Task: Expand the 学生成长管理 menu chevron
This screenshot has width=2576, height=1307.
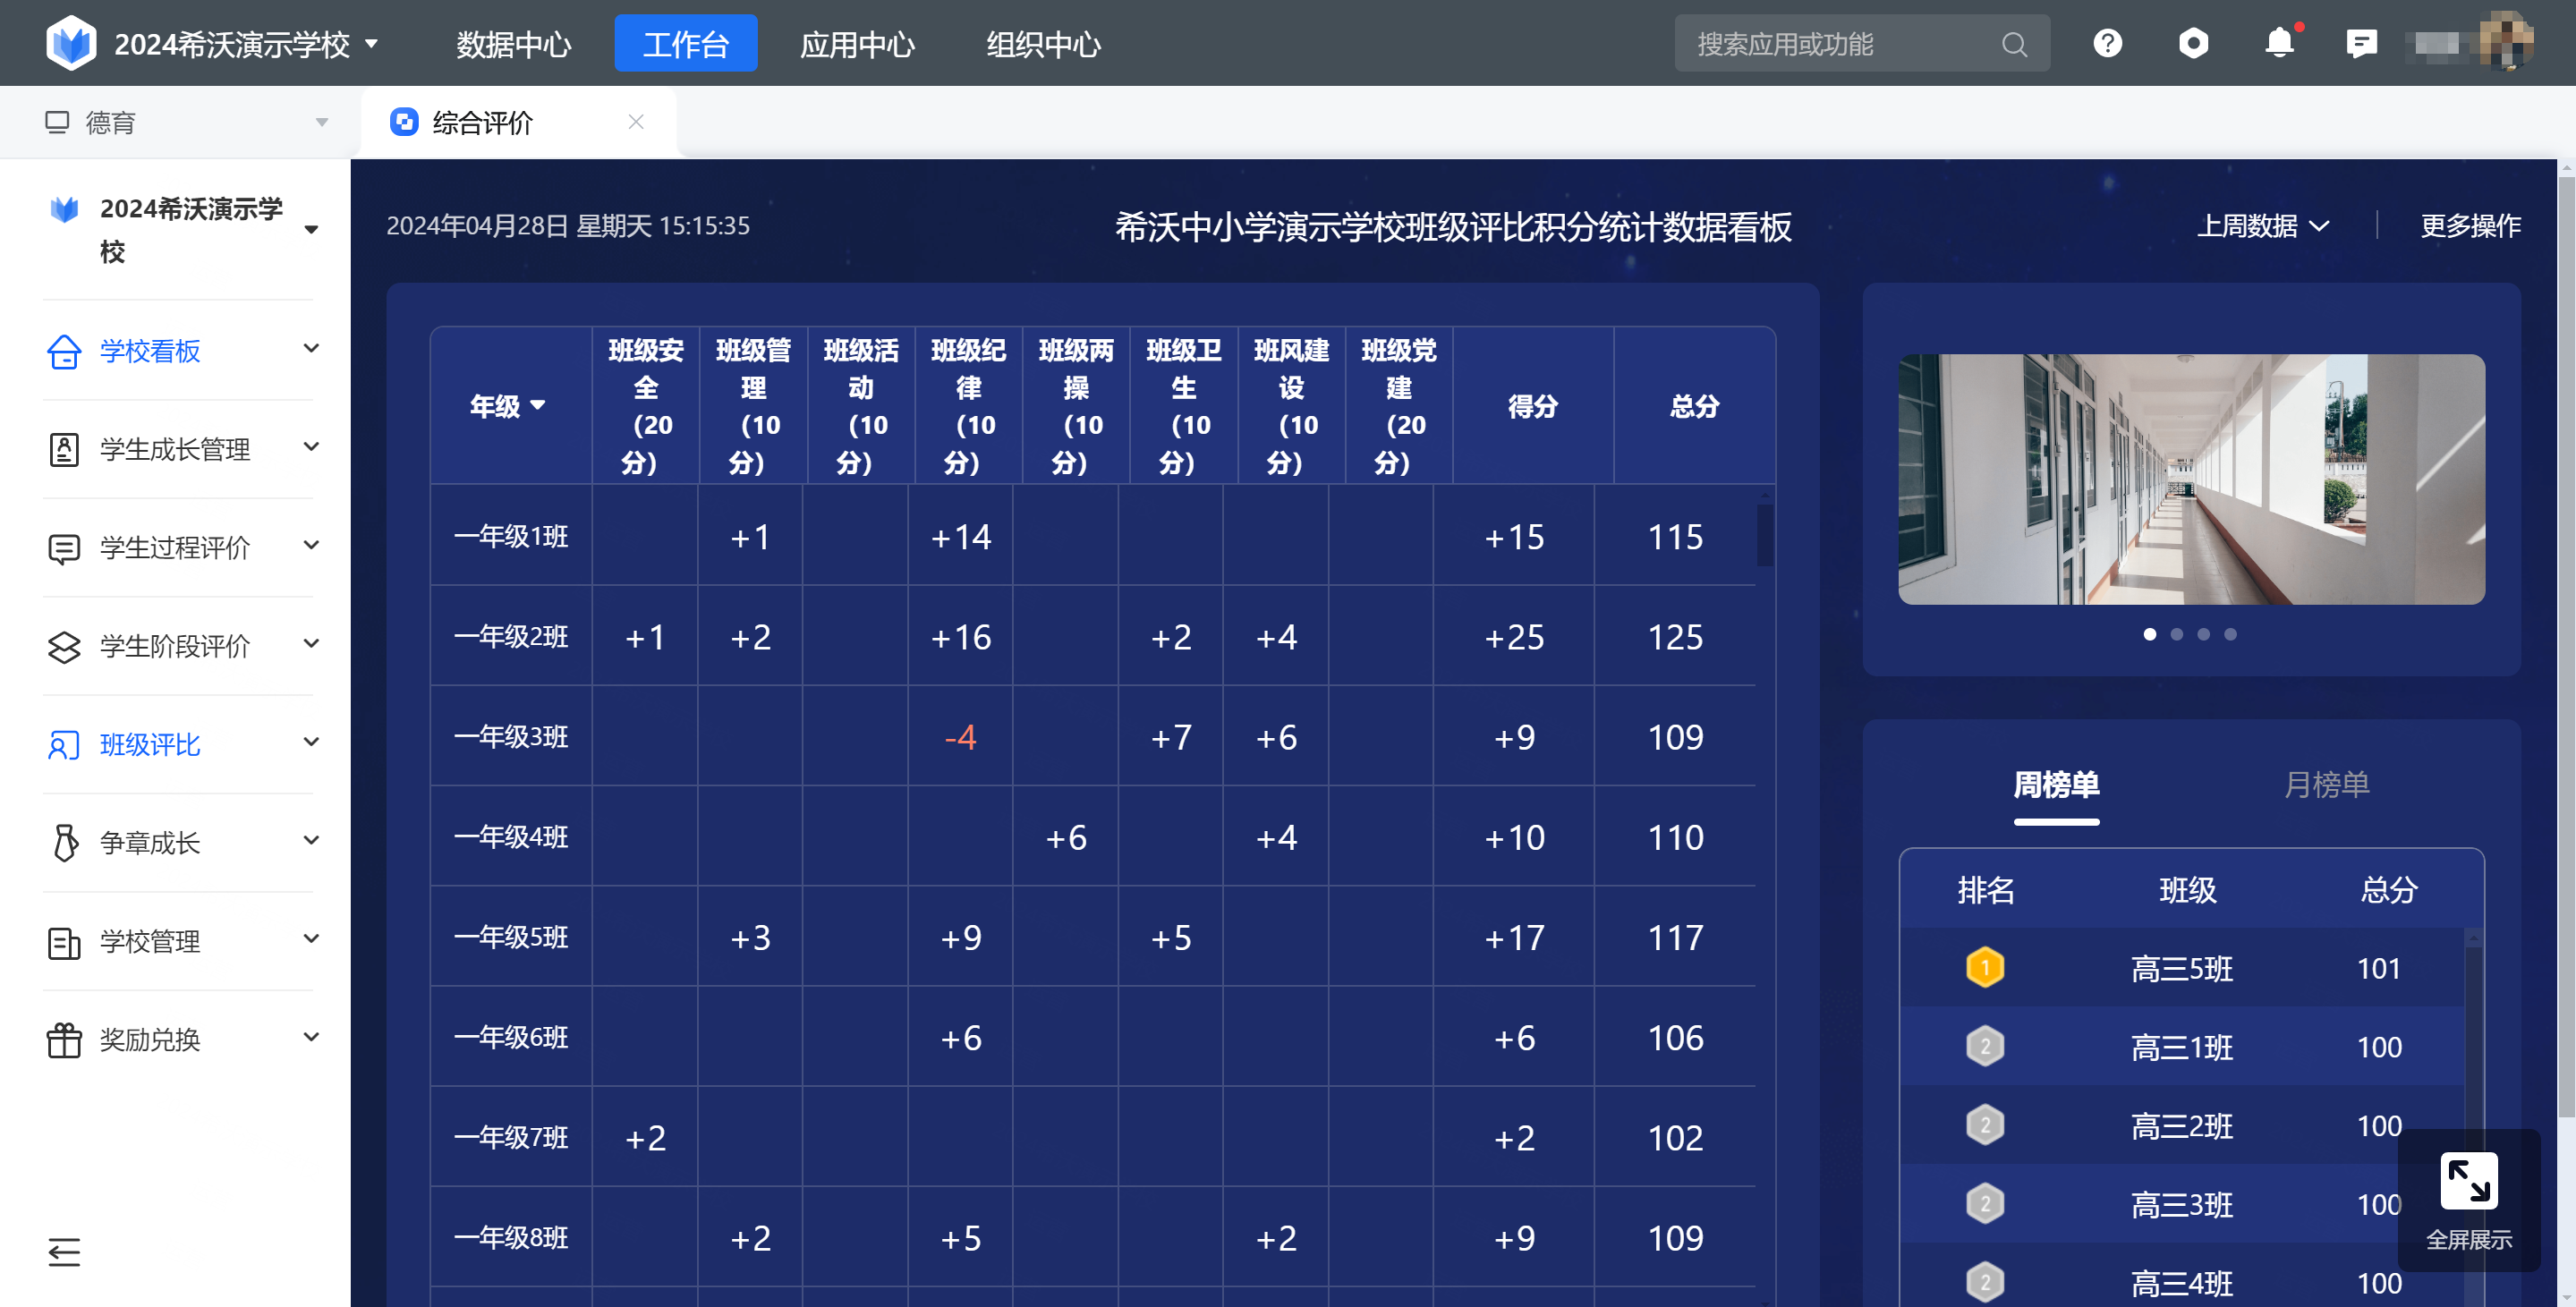Action: click(311, 446)
